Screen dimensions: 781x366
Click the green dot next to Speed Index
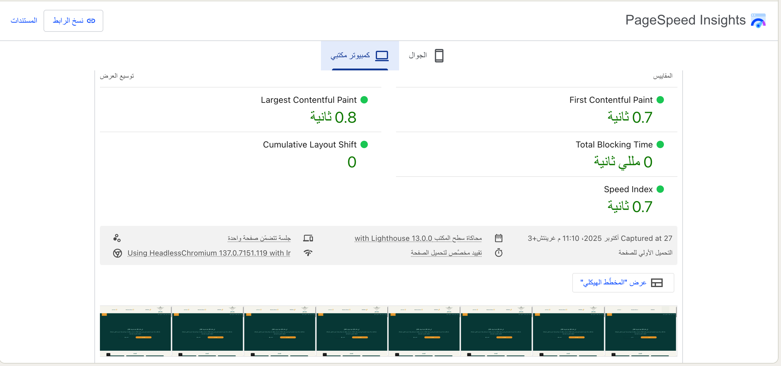pyautogui.click(x=660, y=189)
